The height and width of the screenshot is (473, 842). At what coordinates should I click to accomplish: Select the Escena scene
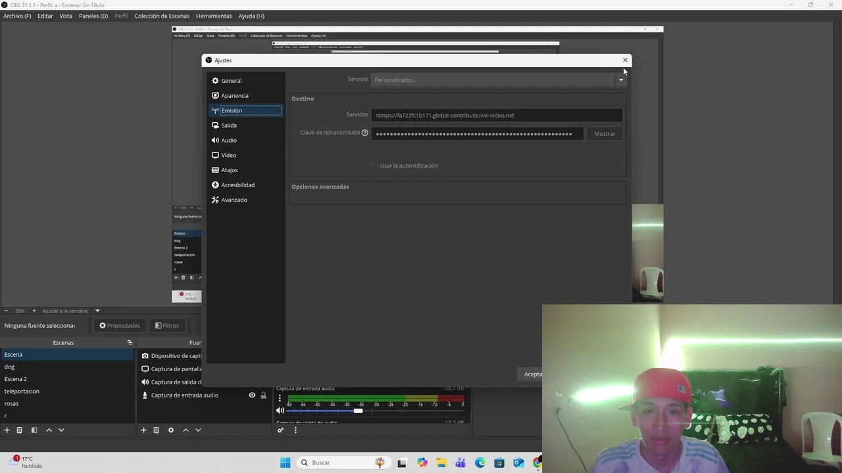pyautogui.click(x=67, y=355)
